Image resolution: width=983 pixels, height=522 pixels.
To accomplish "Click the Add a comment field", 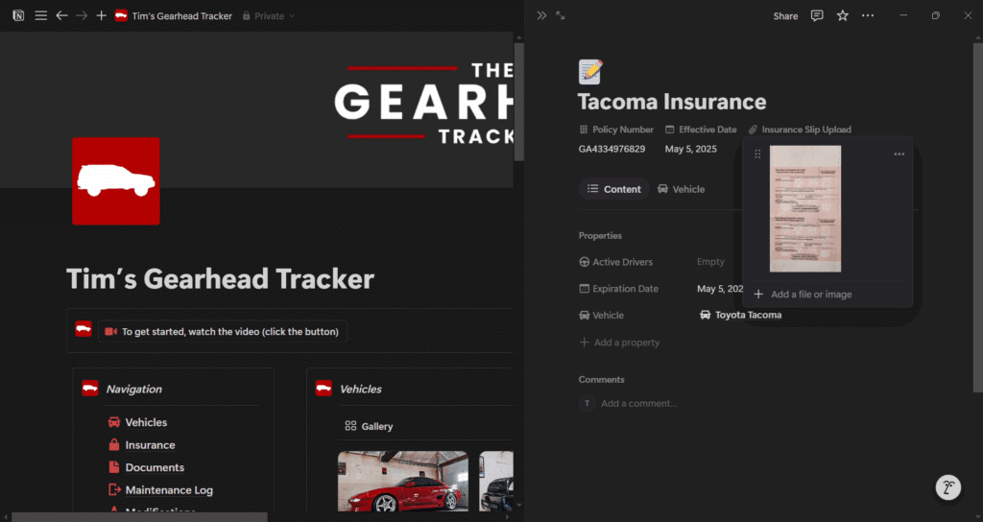I will [x=639, y=404].
